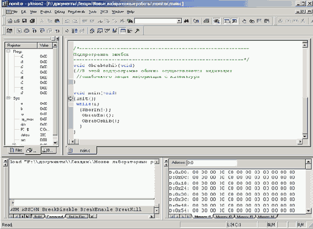Click the Step Into debug icon
This screenshot has height=229, width=313.
pos(35,30)
